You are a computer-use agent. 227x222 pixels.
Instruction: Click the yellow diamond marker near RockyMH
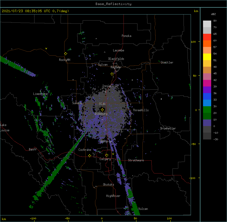coord(66,54)
